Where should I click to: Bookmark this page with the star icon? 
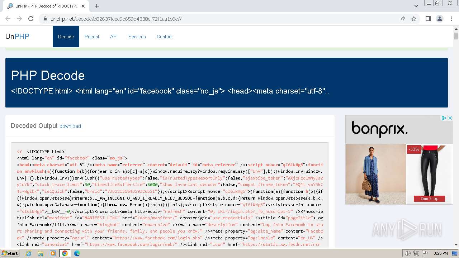[x=414, y=19]
